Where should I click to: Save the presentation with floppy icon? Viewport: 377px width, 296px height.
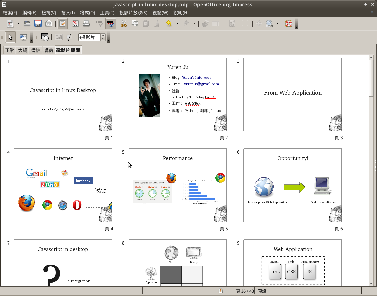[x=38, y=24]
